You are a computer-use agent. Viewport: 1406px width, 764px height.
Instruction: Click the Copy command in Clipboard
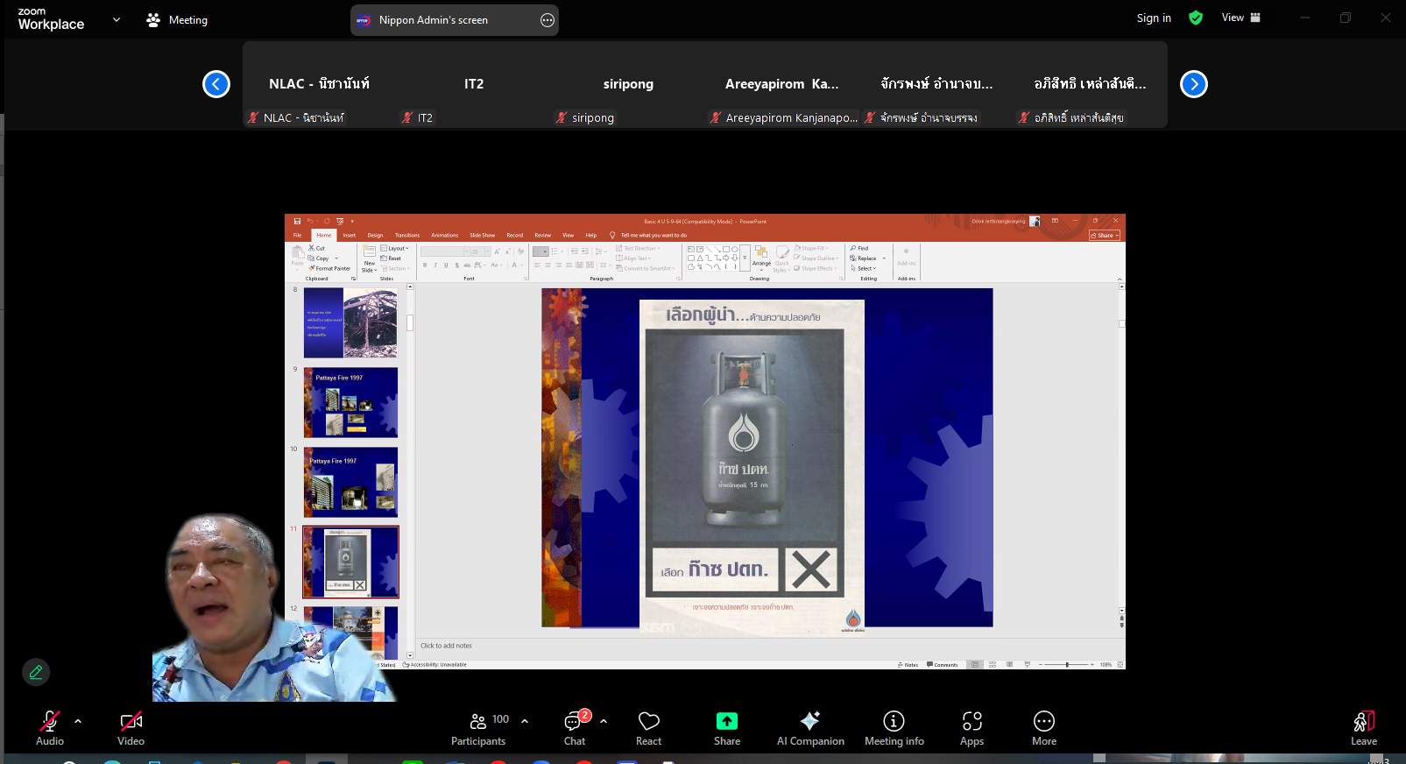(319, 258)
